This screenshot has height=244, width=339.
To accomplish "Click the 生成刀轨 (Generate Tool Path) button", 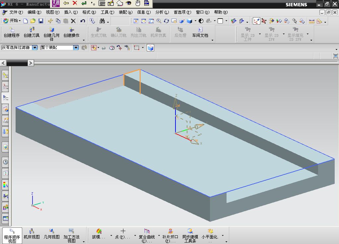I will pyautogui.click(x=99, y=32).
